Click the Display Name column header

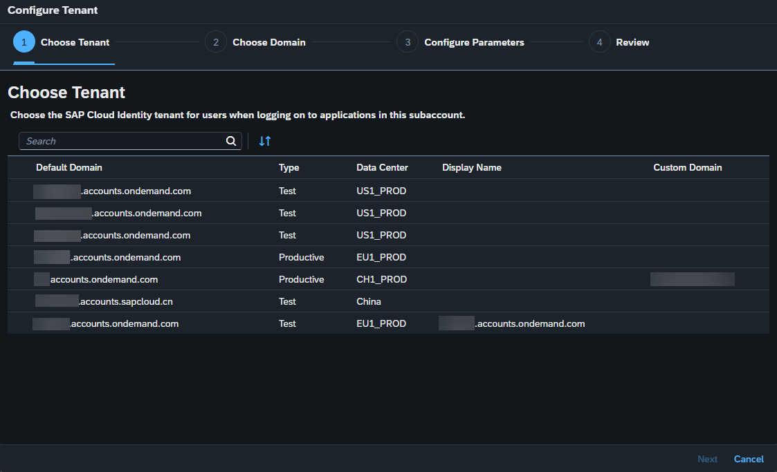click(472, 168)
